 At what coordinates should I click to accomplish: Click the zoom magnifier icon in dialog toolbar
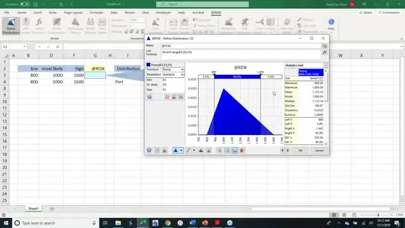coord(220,150)
